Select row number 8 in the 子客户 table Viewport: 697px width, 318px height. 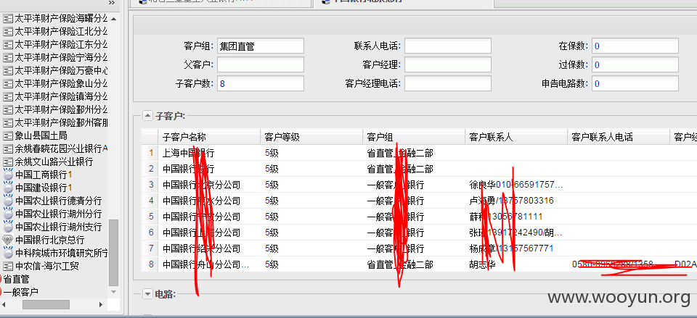tap(150, 264)
